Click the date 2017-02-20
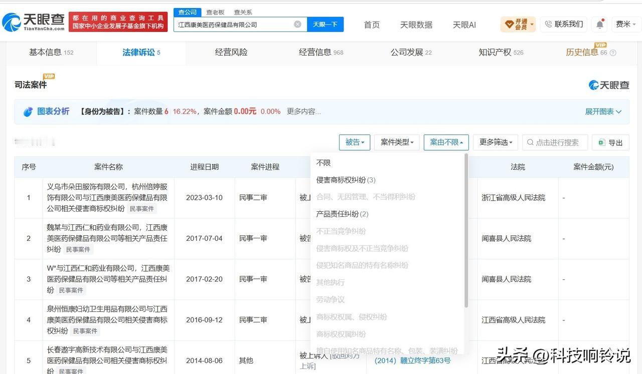This screenshot has height=374, width=642. click(x=204, y=279)
